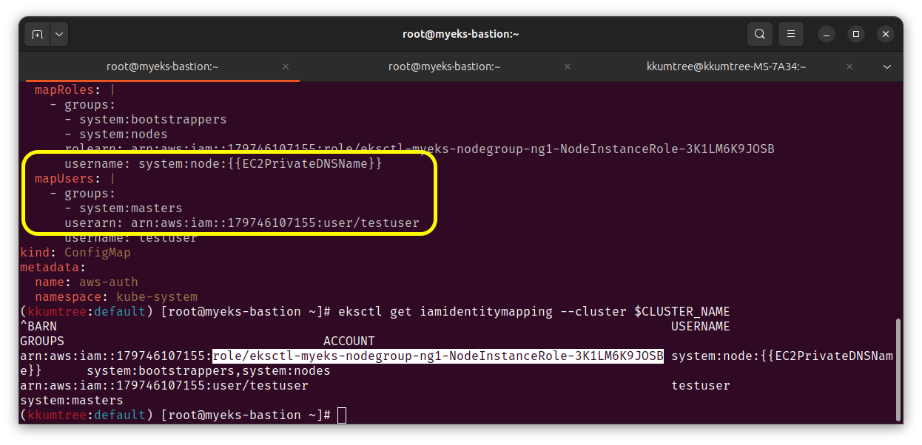The width and height of the screenshot is (922, 445).
Task: Open the terminal search
Action: click(x=759, y=34)
